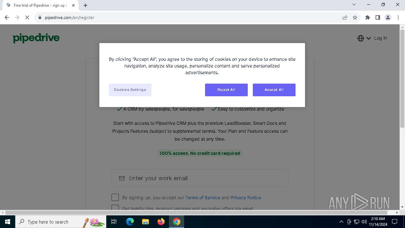Launch Microsoft Edge from the taskbar
The height and width of the screenshot is (228, 405).
pyautogui.click(x=130, y=222)
